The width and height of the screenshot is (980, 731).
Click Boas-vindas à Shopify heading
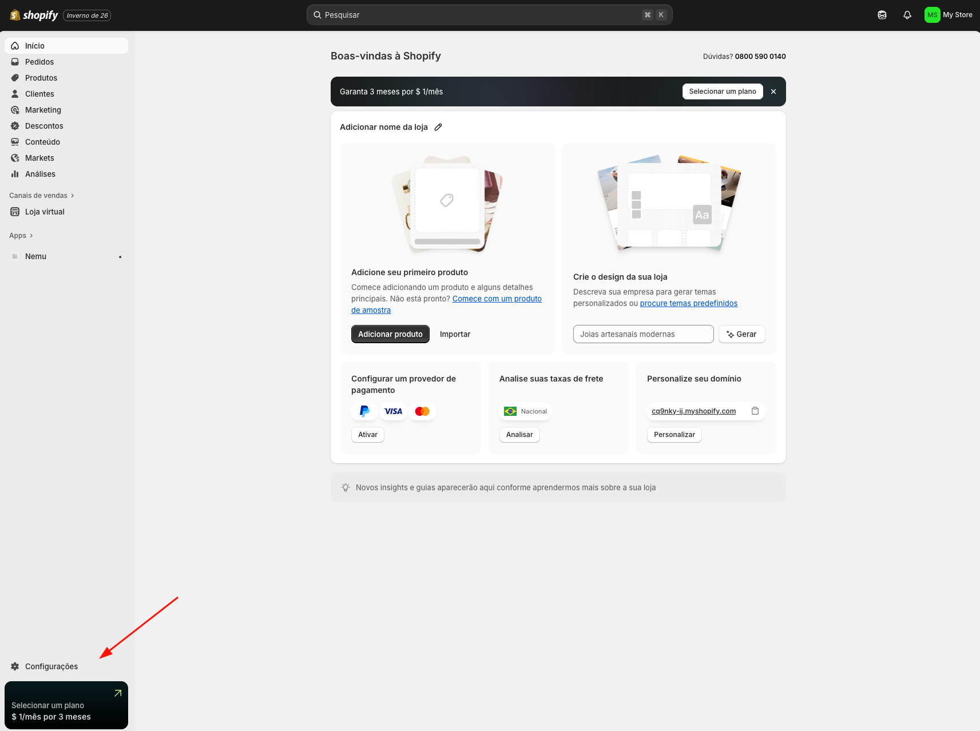(x=386, y=56)
